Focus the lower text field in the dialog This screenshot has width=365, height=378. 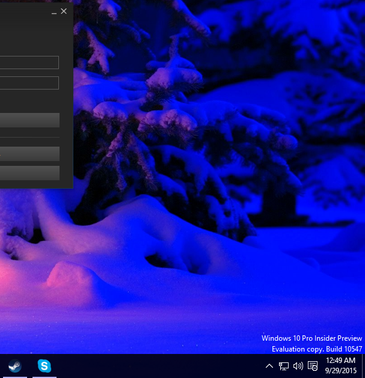(29, 83)
